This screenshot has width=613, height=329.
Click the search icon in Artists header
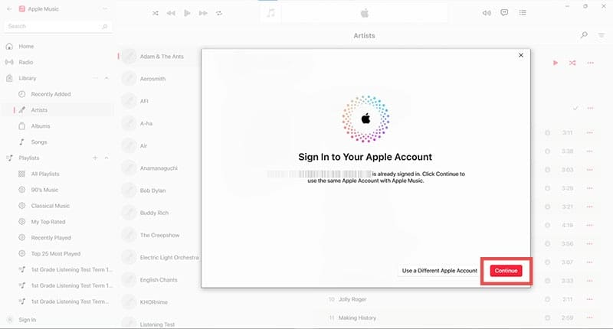coord(584,35)
